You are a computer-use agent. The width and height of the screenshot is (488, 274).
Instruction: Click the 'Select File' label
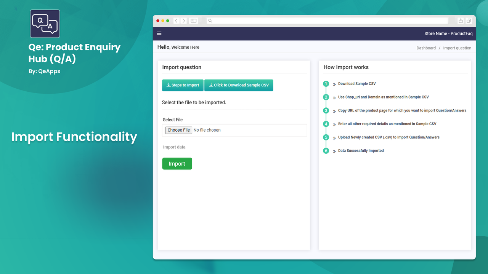click(x=173, y=119)
